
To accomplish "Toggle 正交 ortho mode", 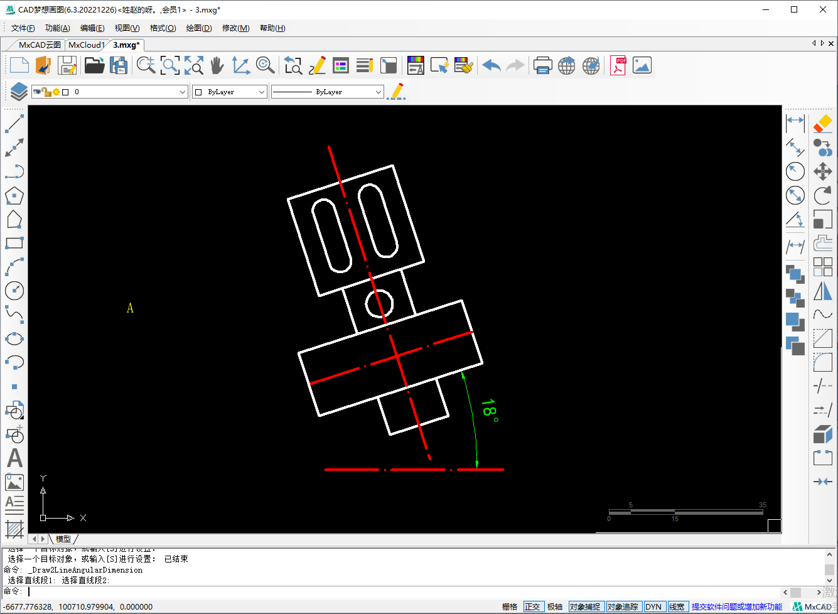I will click(532, 607).
